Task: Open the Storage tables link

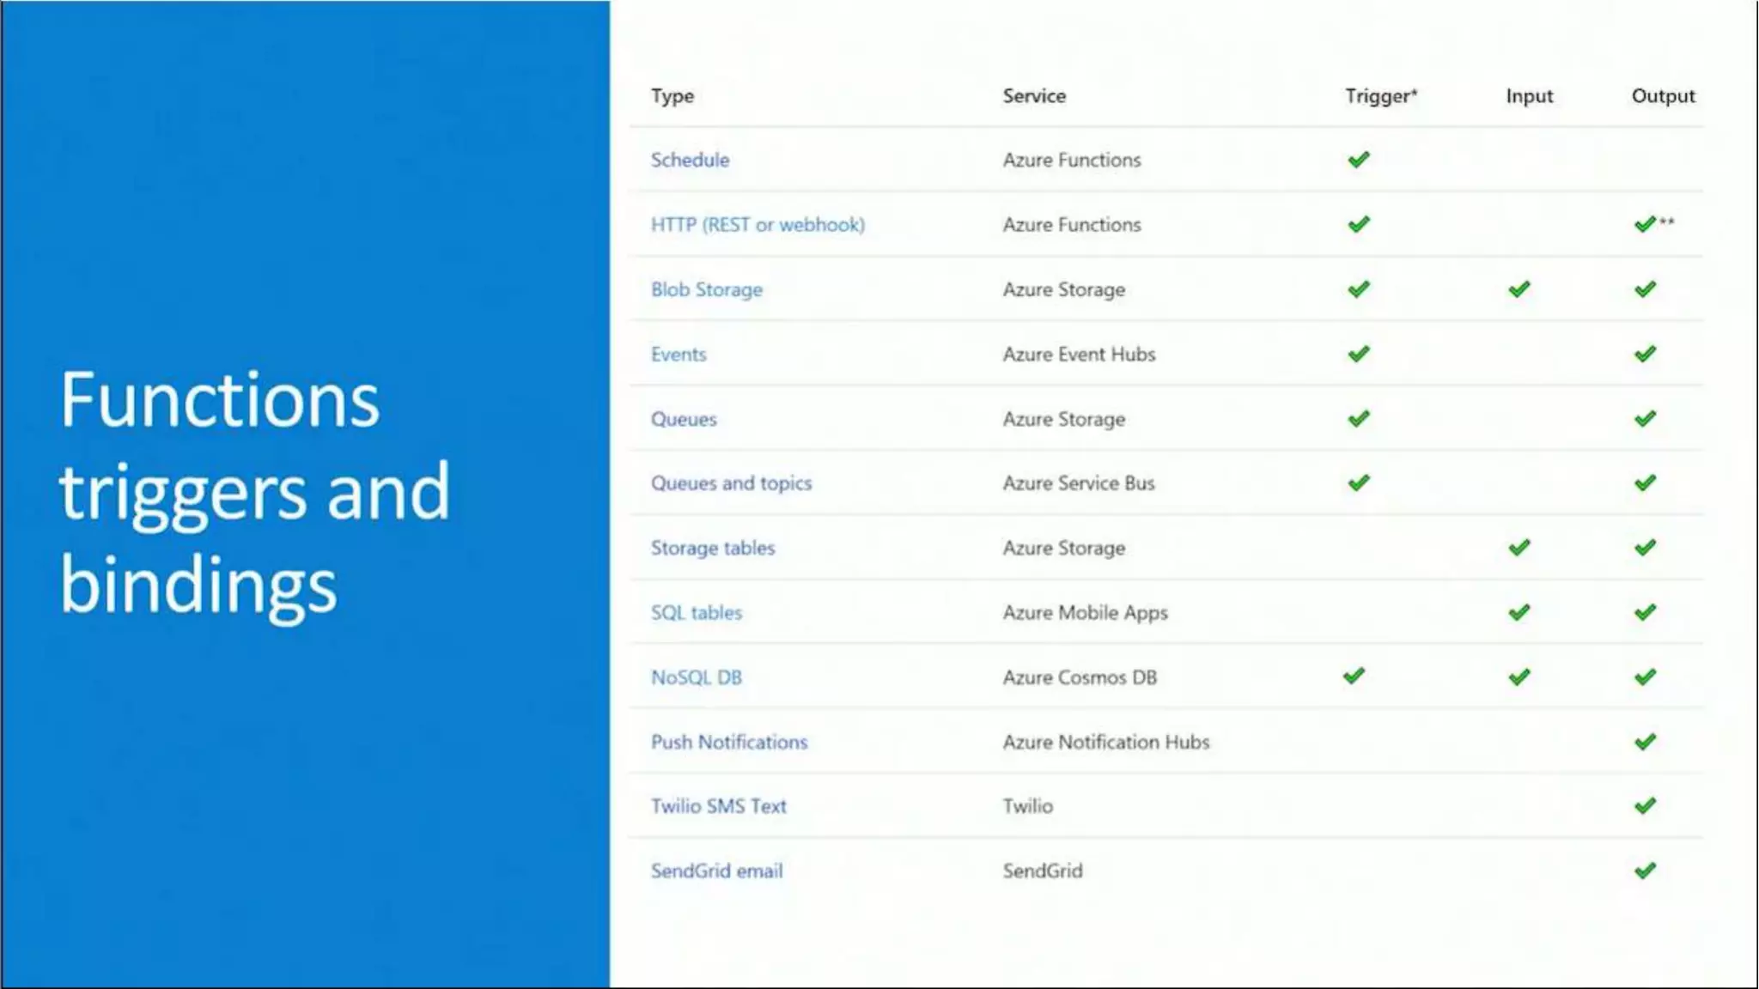Action: coord(712,548)
